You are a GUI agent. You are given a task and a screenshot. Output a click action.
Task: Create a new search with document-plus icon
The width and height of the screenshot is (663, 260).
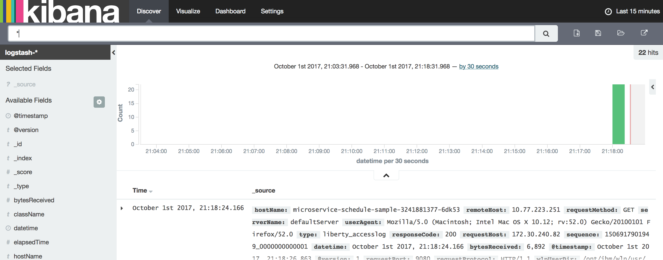tap(577, 33)
